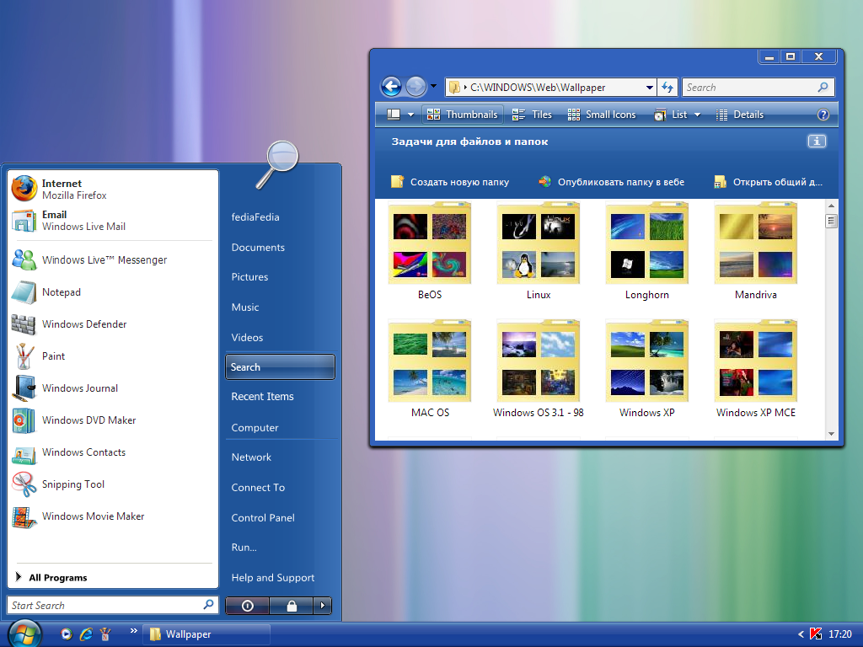The height and width of the screenshot is (647, 863).
Task: Select Search in Start menu
Action: tap(280, 367)
